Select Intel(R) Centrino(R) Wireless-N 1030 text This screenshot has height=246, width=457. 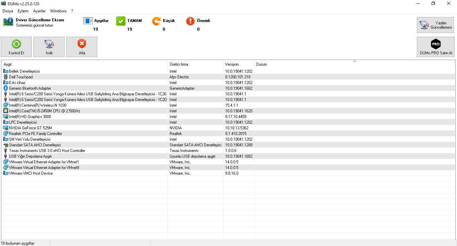click(38, 105)
